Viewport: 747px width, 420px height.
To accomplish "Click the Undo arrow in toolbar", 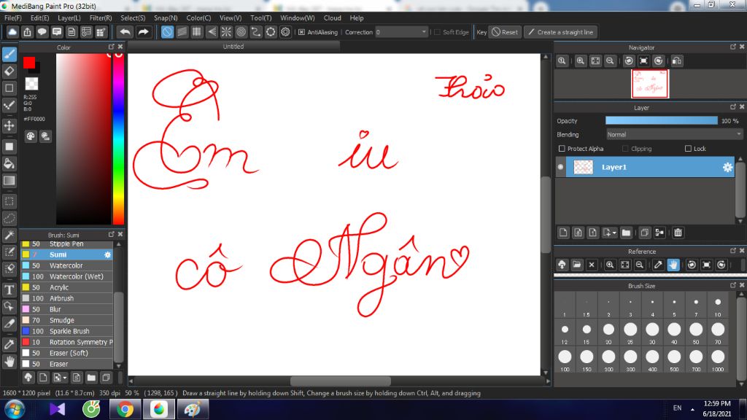I will click(125, 32).
